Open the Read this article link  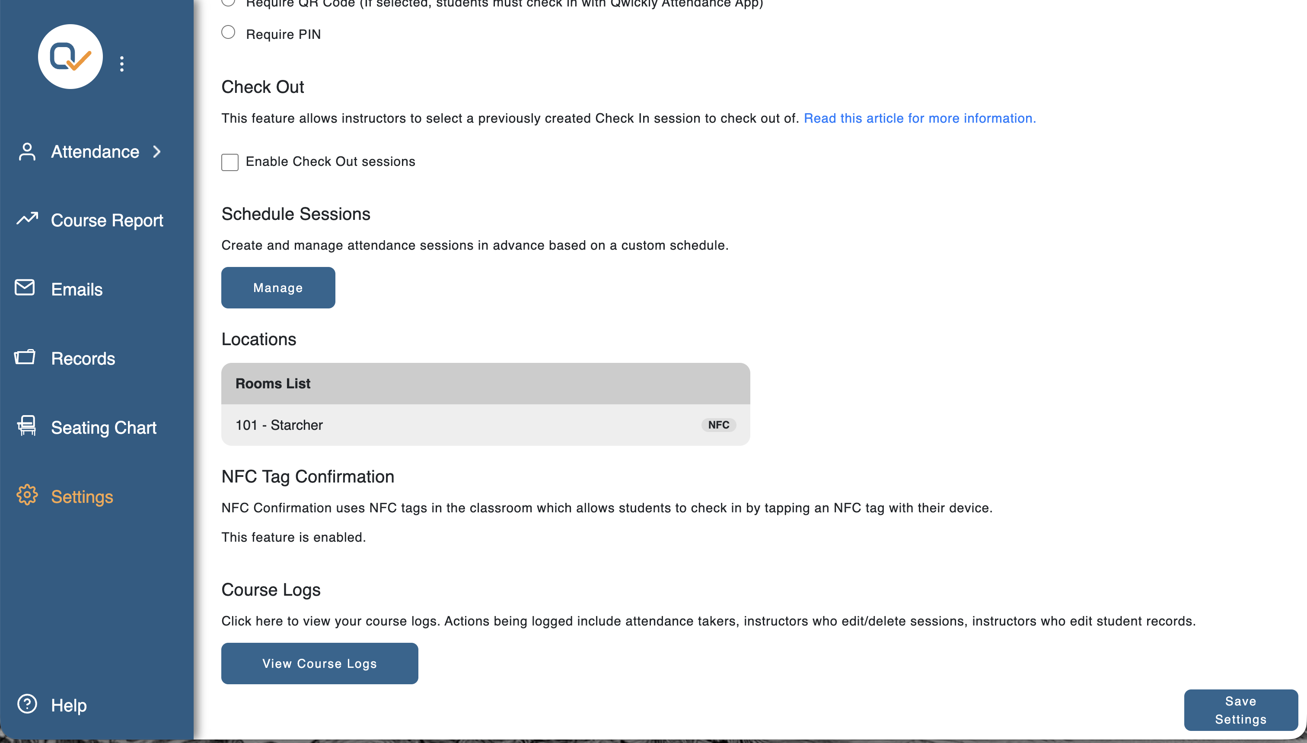(920, 118)
